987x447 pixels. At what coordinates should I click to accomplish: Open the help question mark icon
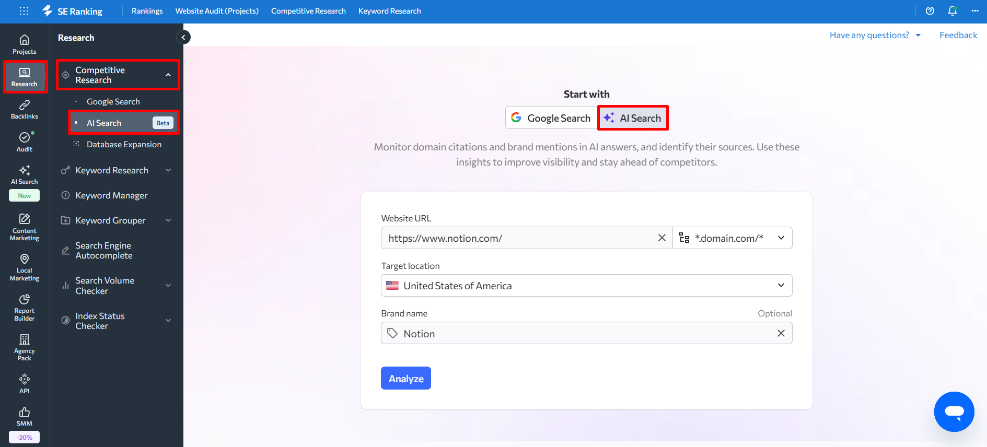tap(930, 11)
